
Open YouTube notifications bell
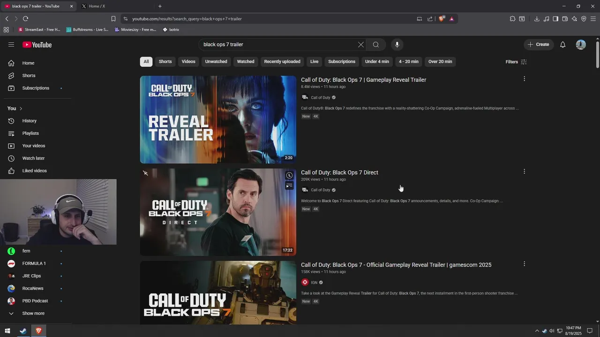point(563,44)
